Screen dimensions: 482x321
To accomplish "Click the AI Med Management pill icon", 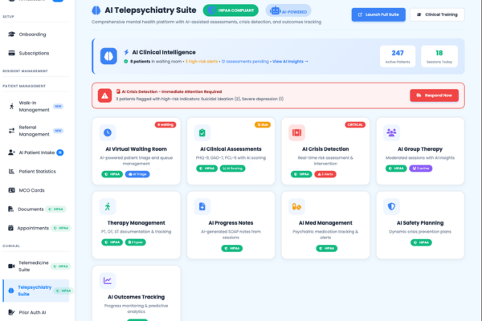I will (296, 206).
